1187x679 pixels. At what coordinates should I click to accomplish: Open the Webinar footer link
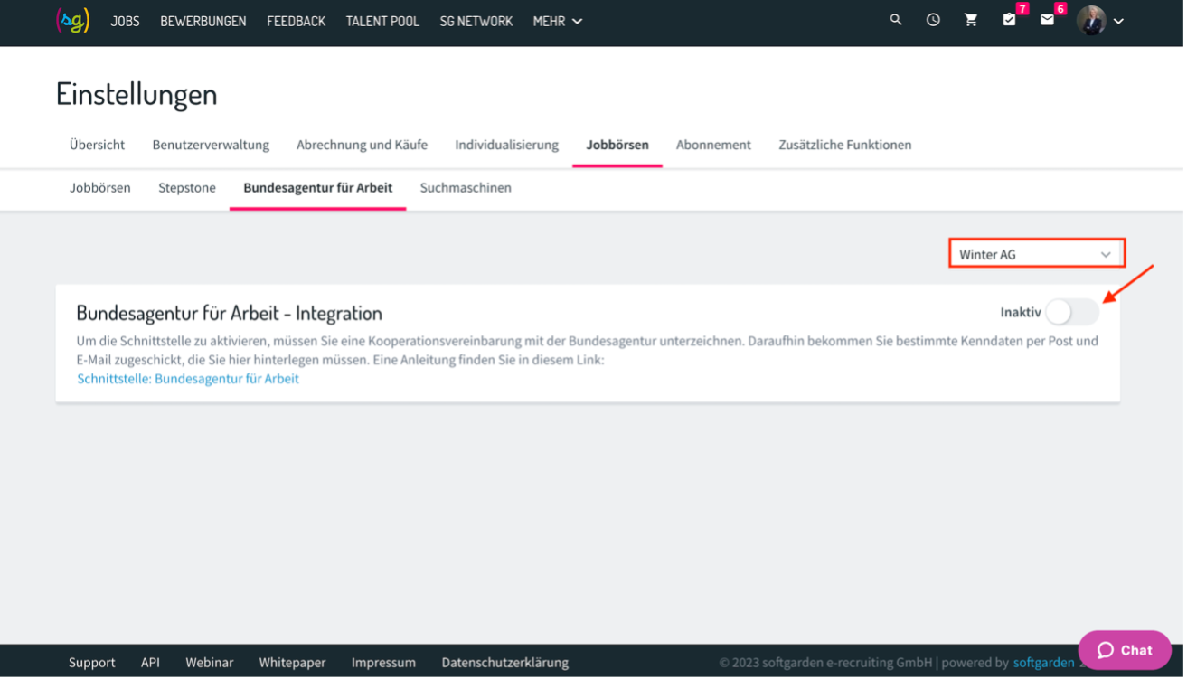point(211,665)
